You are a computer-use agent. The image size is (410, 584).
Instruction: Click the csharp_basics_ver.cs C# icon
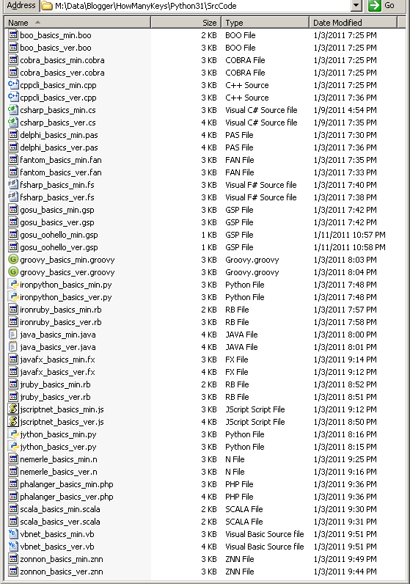point(13,123)
